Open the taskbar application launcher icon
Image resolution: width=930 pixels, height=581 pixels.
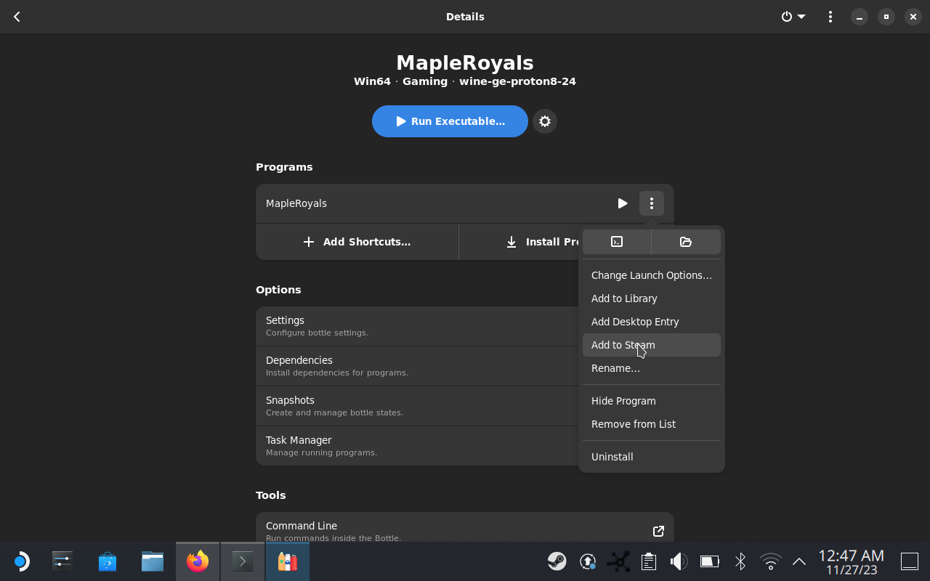coord(20,561)
